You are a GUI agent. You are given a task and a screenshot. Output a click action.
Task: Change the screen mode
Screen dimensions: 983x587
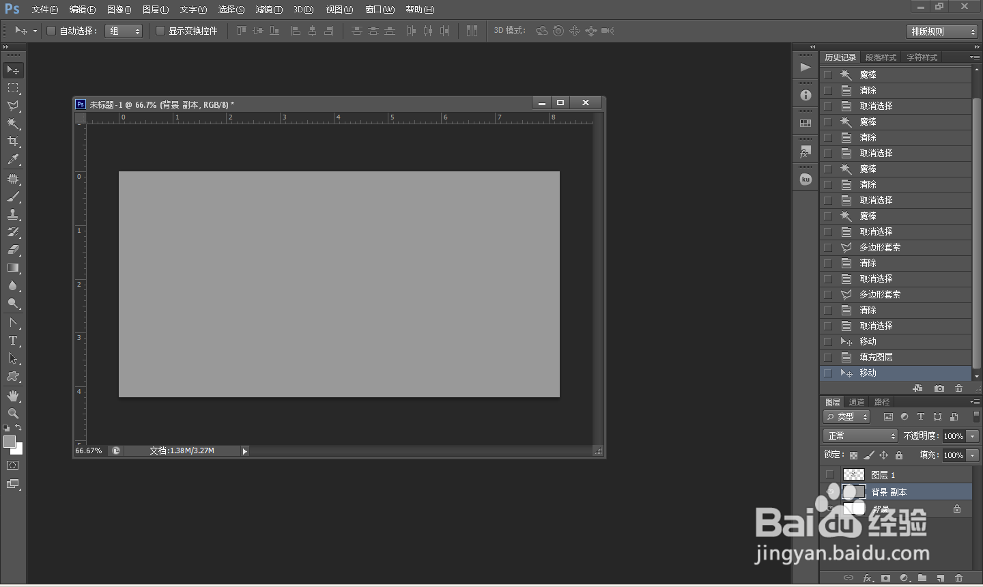click(13, 484)
